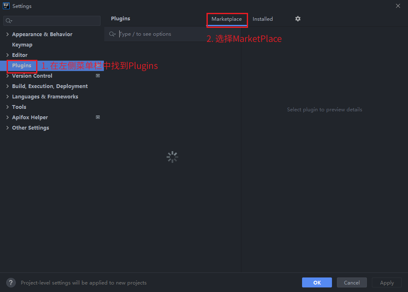
Task: Focus the plugin search field
Action: pyautogui.click(x=175, y=34)
